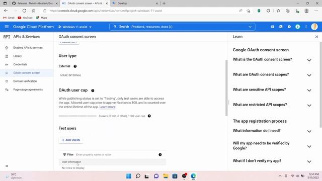Open notifications badge showing 3
Viewport: 322px width, 181px height.
coord(297,27)
